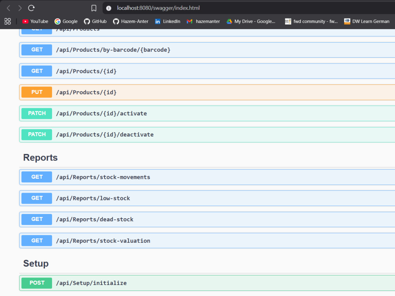Click the localhost:8080 address bar field
Screen dimensions: 395x296
pos(248,8)
